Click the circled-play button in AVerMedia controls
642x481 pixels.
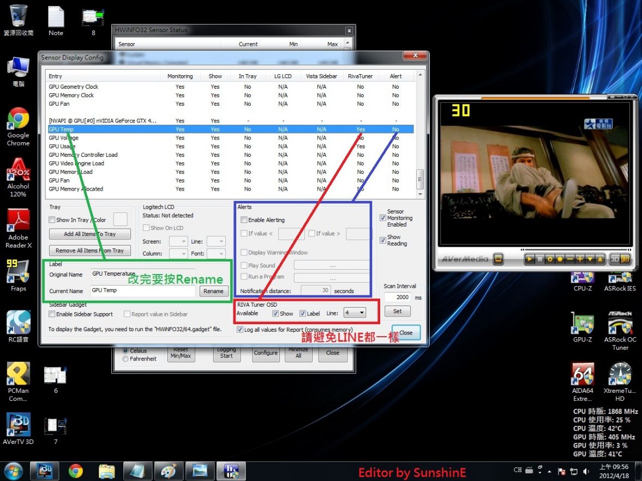[x=549, y=259]
